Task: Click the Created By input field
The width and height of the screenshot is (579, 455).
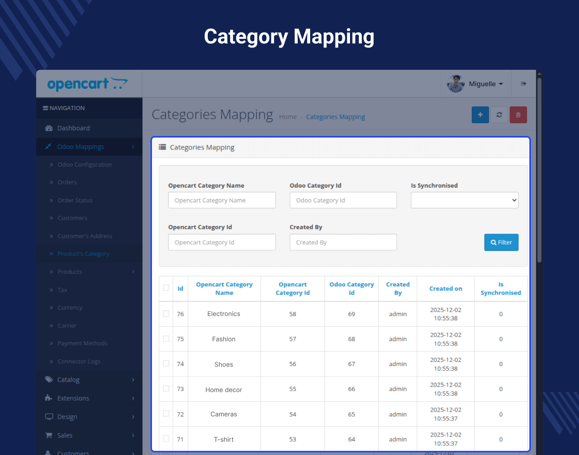Action: click(343, 242)
